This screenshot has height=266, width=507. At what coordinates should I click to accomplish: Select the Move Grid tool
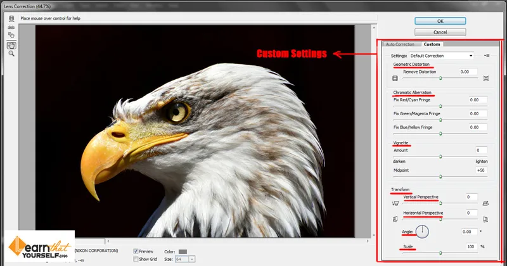point(11,35)
